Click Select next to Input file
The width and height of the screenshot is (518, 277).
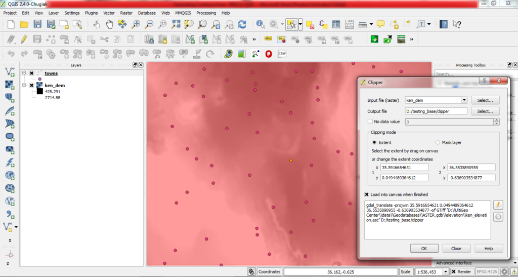pyautogui.click(x=485, y=100)
